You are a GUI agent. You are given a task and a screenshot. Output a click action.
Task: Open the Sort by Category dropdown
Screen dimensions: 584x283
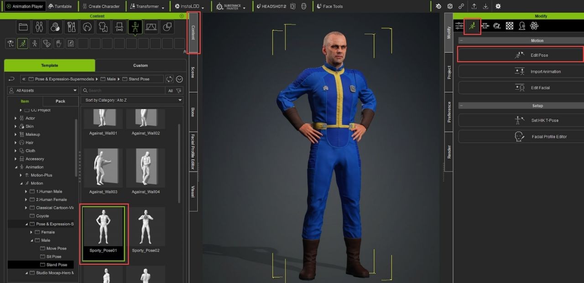click(132, 100)
